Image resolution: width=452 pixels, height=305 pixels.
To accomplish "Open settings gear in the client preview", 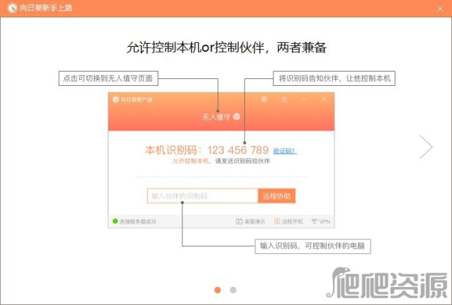I will (x=264, y=99).
